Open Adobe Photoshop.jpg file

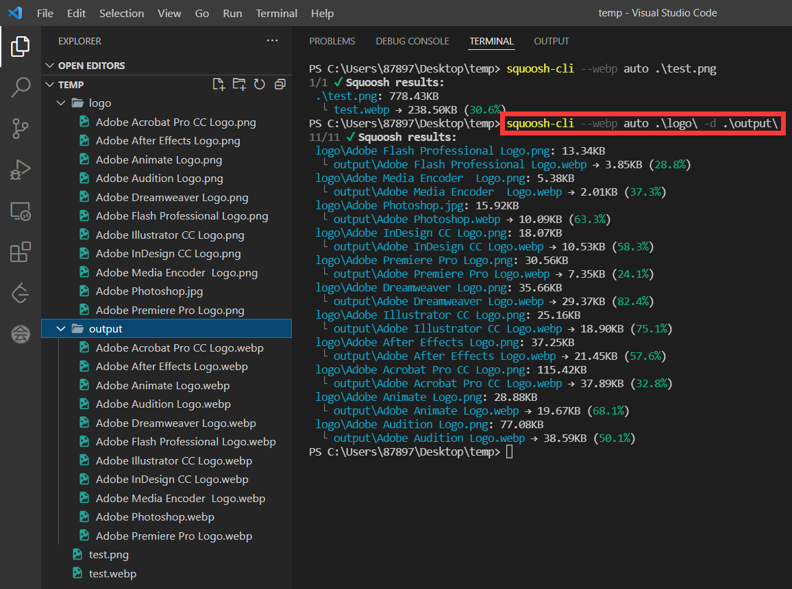point(149,291)
